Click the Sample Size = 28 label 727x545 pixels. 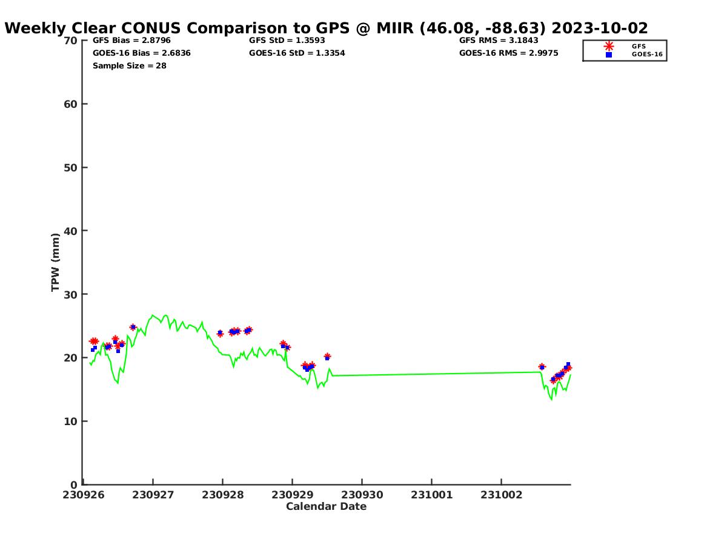(x=129, y=65)
